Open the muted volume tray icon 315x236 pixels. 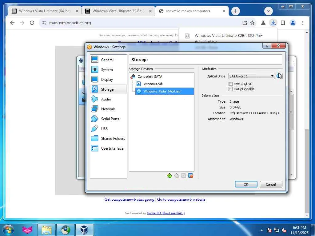pos(284,230)
